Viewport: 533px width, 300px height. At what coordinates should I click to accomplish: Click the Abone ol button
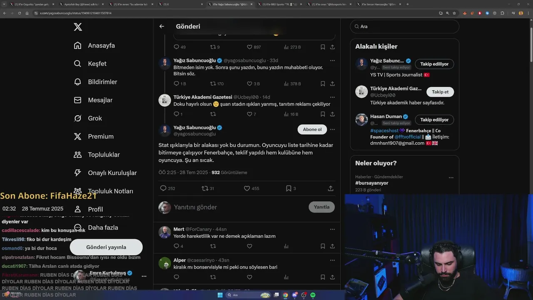pyautogui.click(x=312, y=129)
